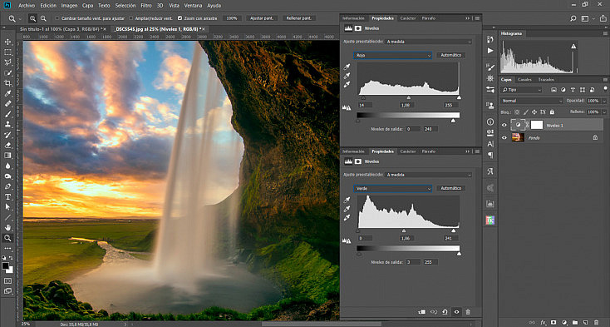
Task: Toggle adjustment visibility eye in Properties footer
Action: pos(457,312)
